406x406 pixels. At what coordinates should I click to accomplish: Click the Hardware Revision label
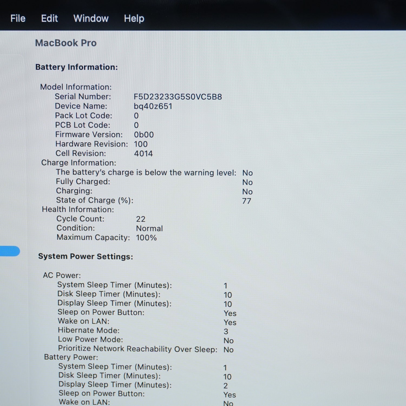pyautogui.click(x=91, y=144)
